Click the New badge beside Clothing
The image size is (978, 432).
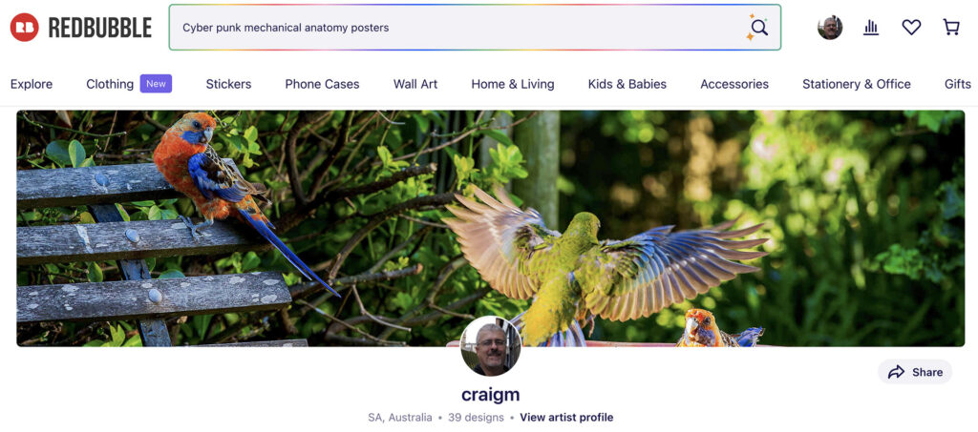[x=156, y=83]
